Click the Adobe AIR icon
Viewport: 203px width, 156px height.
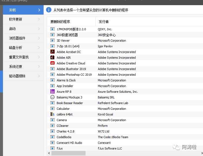coord(53,57)
